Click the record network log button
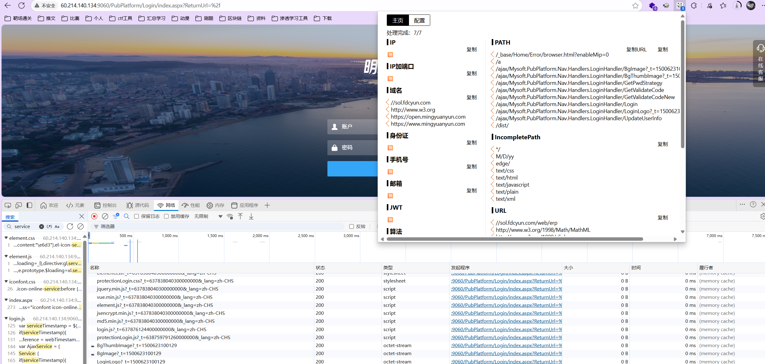Viewport: 765px width, 364px height. 94,216
